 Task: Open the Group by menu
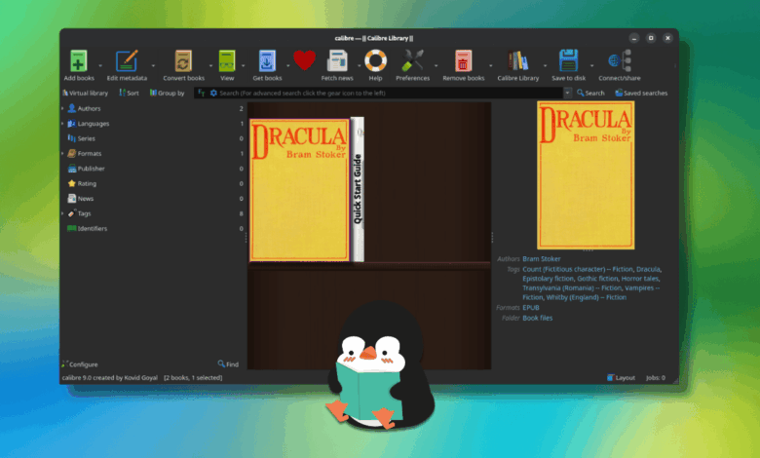coord(168,93)
